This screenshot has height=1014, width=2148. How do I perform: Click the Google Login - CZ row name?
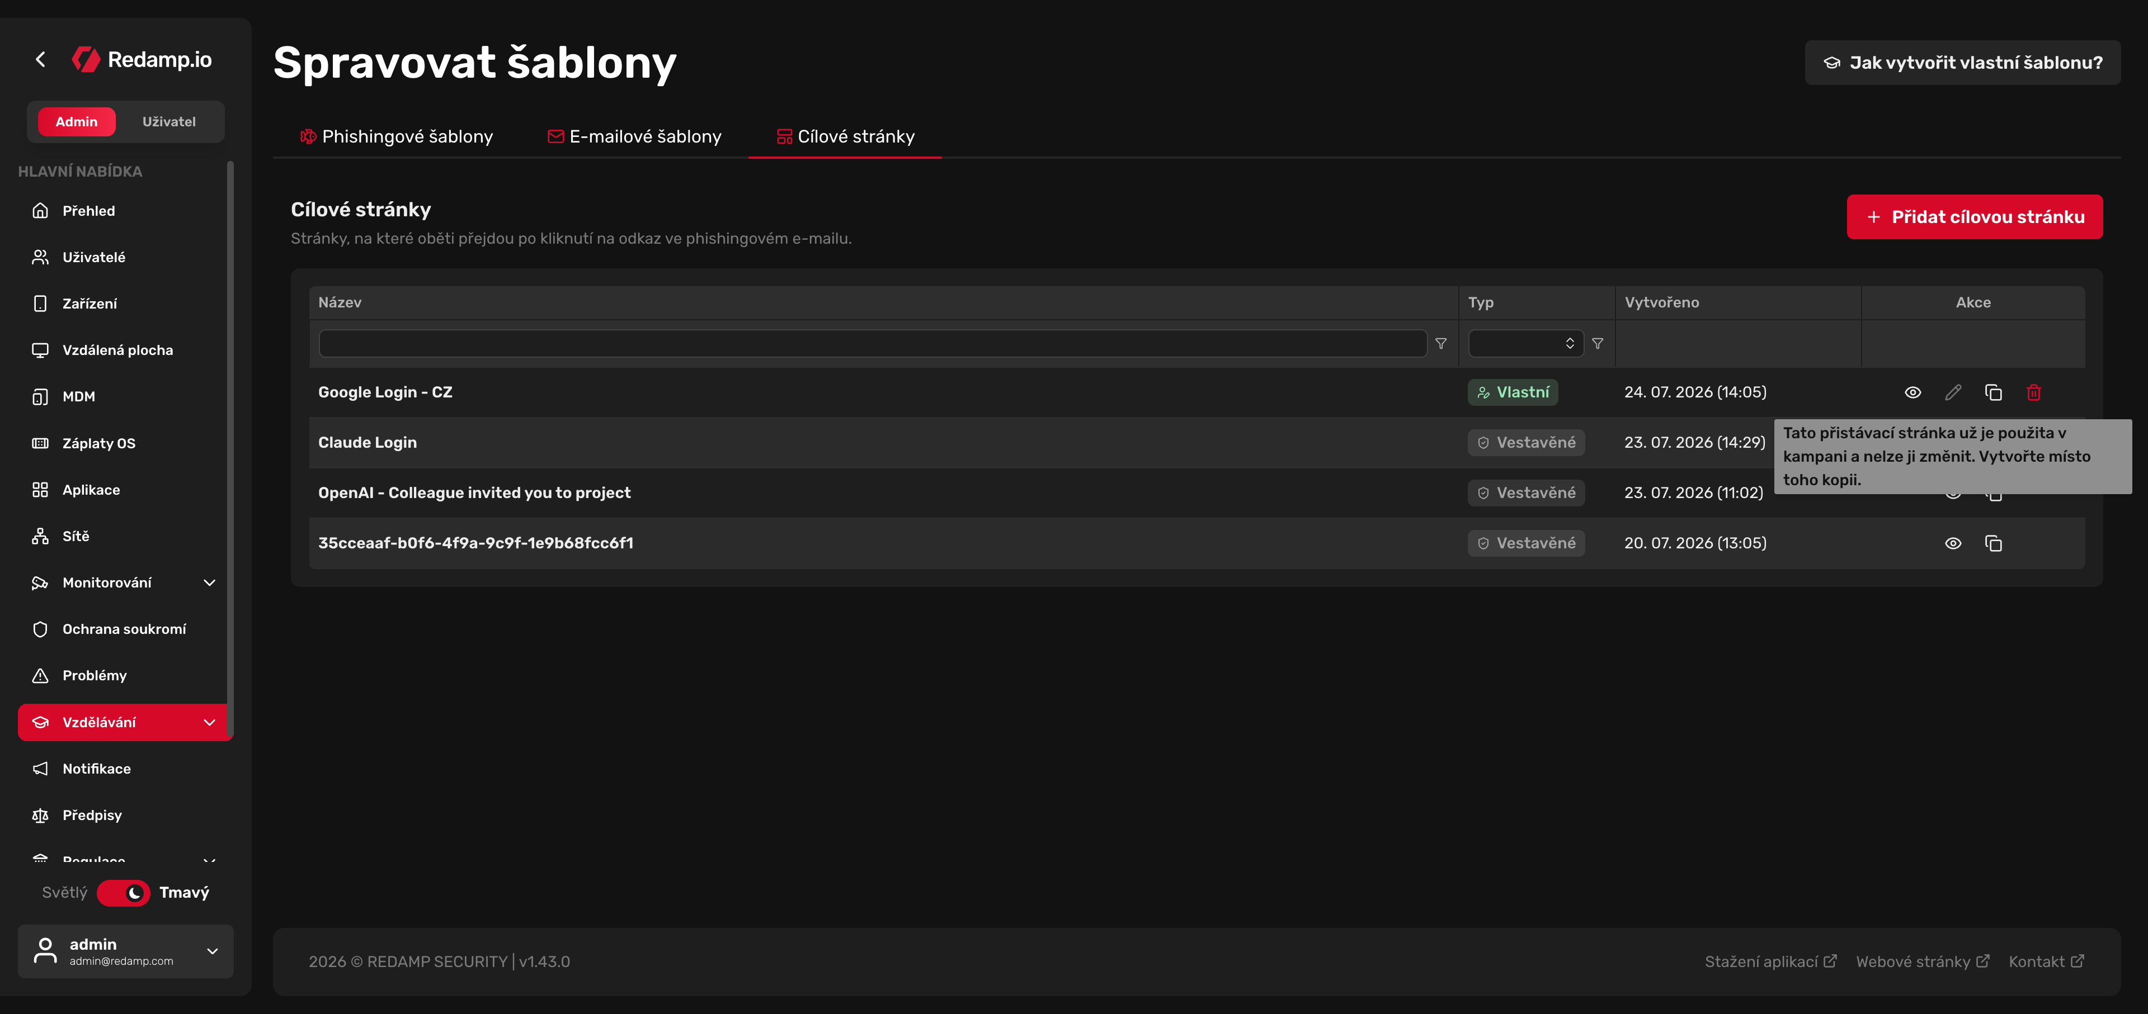[x=385, y=392]
